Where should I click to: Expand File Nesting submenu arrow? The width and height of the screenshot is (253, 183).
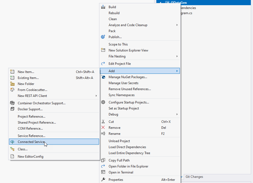[177, 56]
